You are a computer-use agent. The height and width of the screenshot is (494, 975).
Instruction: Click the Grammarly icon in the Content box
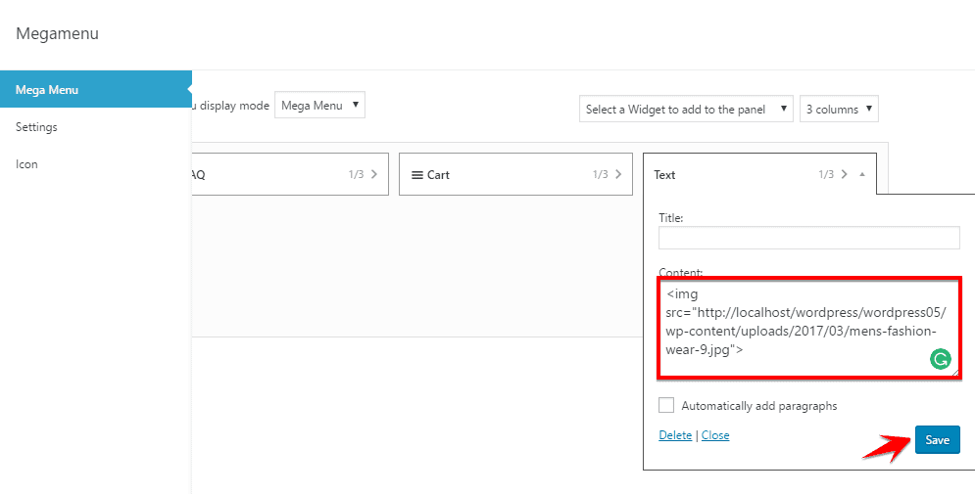pyautogui.click(x=940, y=360)
